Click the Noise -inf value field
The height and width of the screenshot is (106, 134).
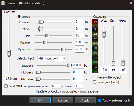pyautogui.click(x=123, y=70)
